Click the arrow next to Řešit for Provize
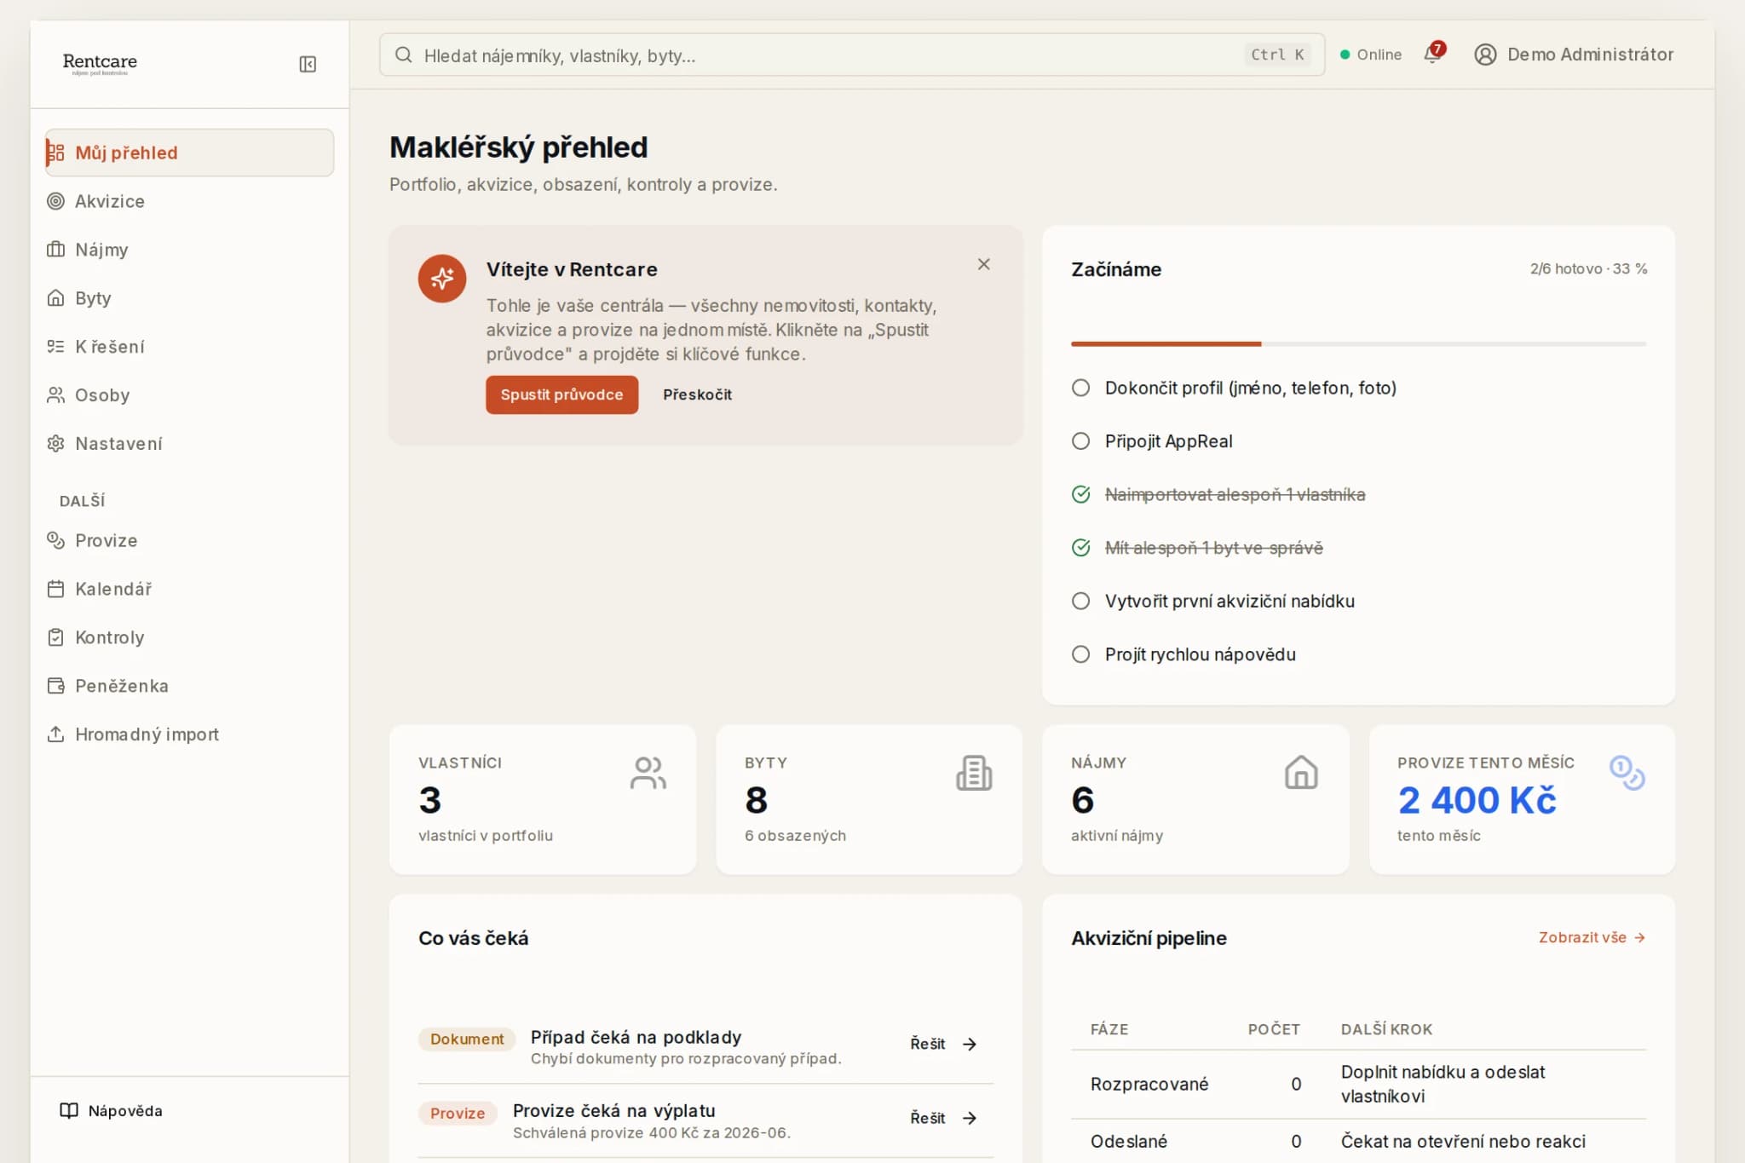The width and height of the screenshot is (1745, 1163). click(969, 1119)
